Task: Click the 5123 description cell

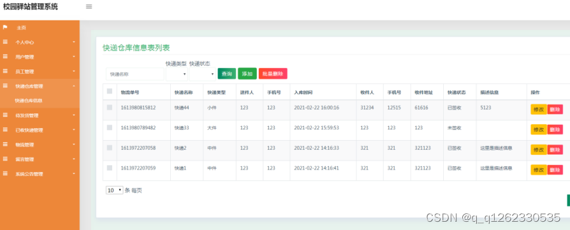Action: point(485,108)
